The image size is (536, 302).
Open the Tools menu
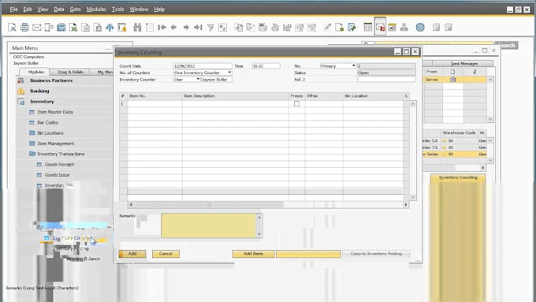click(118, 9)
